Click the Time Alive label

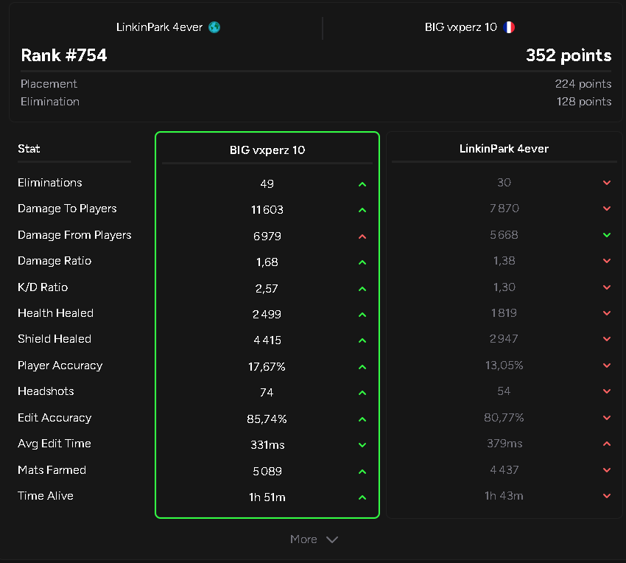(x=46, y=496)
